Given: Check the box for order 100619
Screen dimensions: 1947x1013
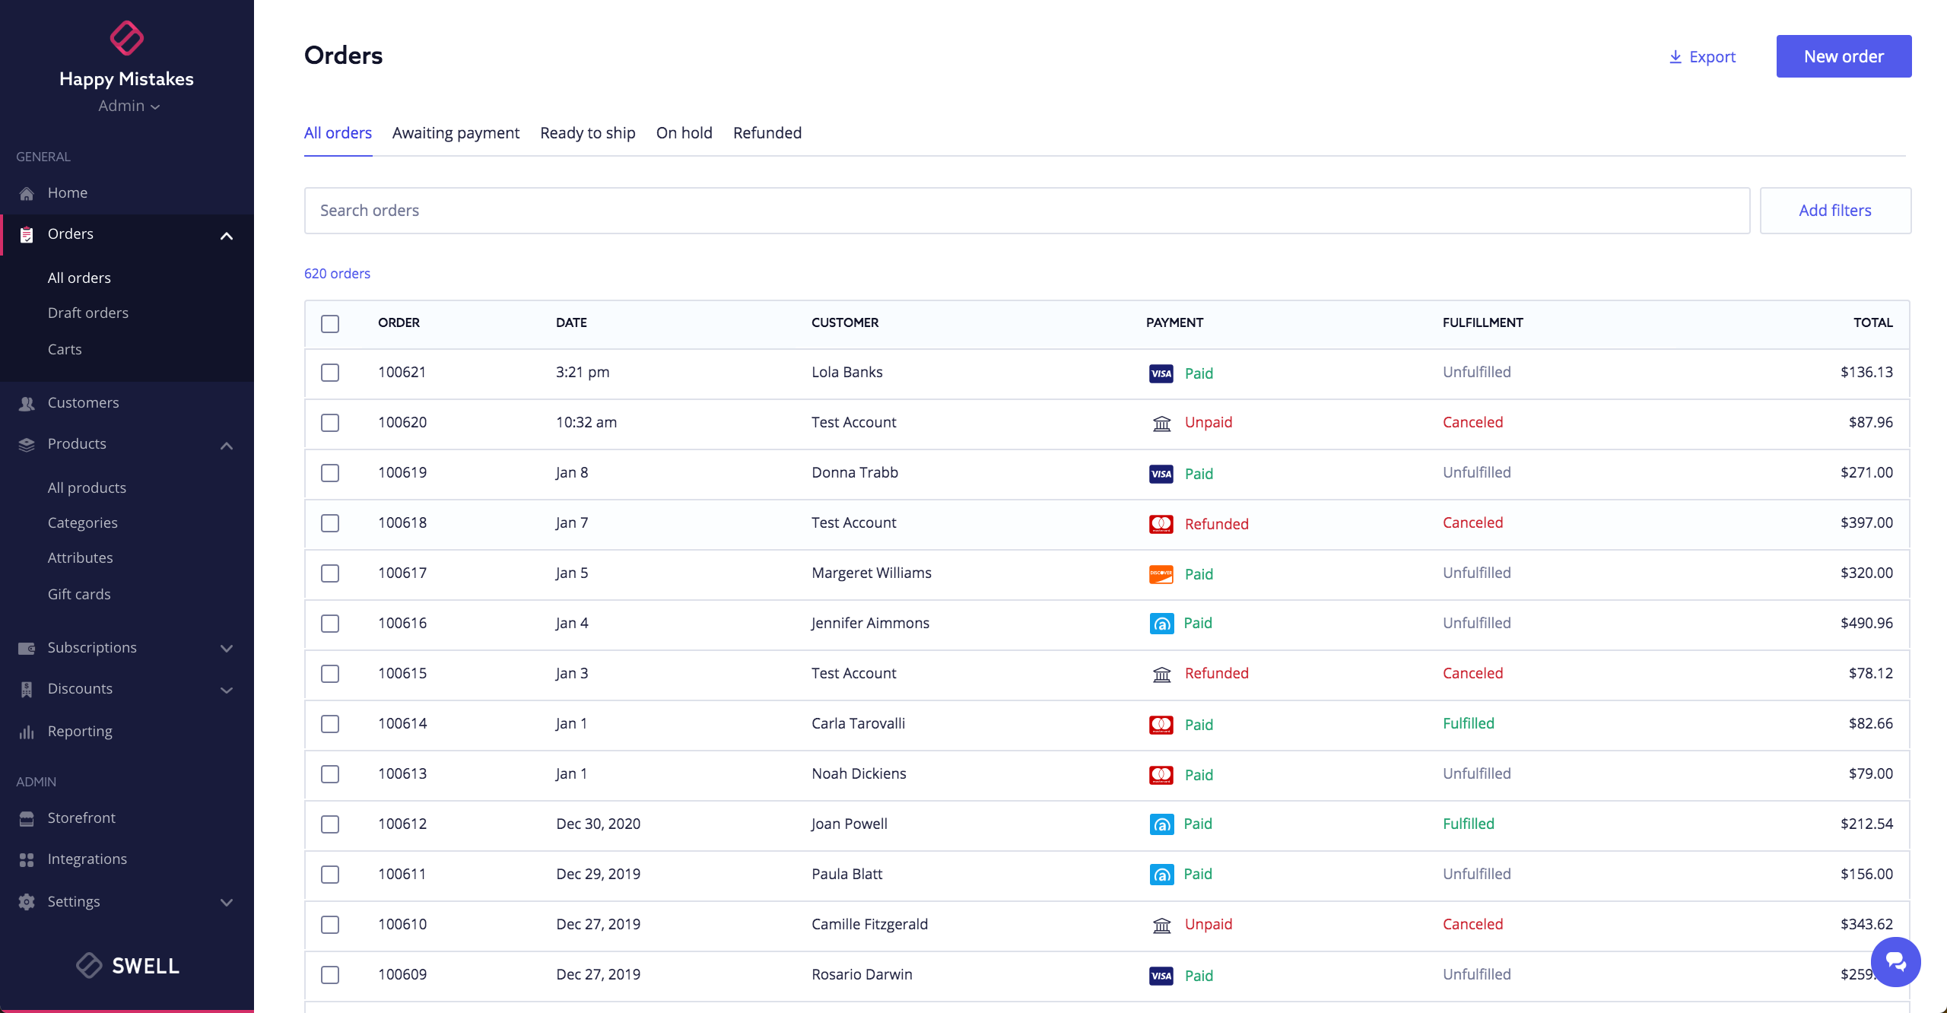Looking at the screenshot, I should [330, 473].
